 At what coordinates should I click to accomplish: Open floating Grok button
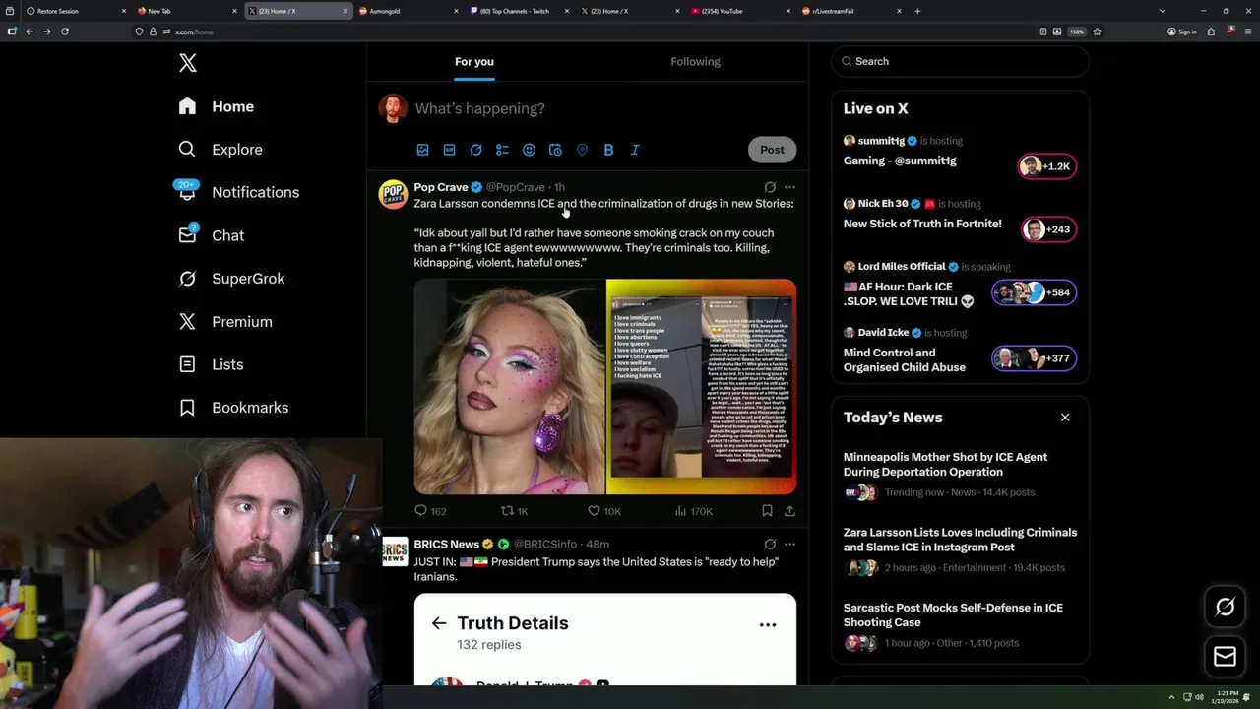pyautogui.click(x=1225, y=607)
